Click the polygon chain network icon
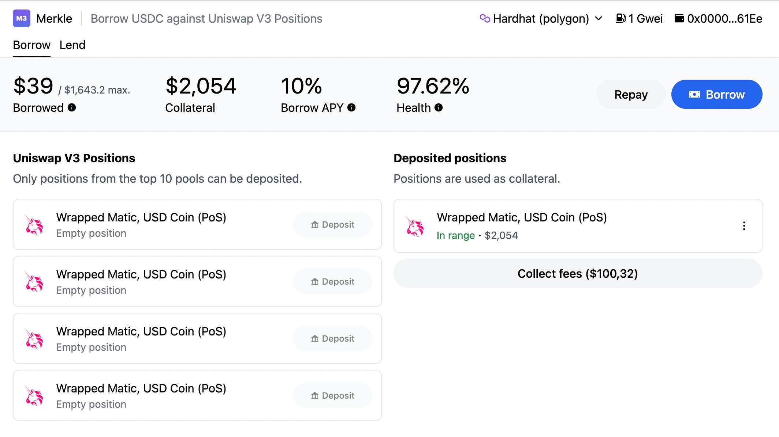 click(x=485, y=18)
